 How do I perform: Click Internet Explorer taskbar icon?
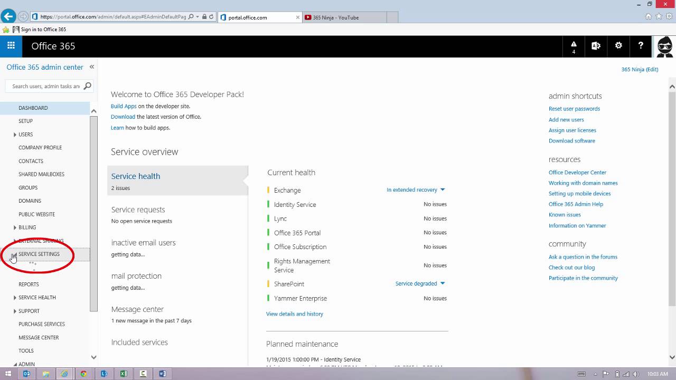(x=64, y=374)
